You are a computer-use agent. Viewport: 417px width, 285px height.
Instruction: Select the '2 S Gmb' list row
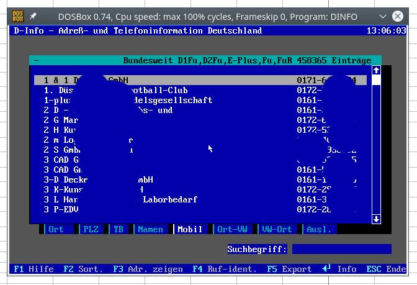(200, 150)
